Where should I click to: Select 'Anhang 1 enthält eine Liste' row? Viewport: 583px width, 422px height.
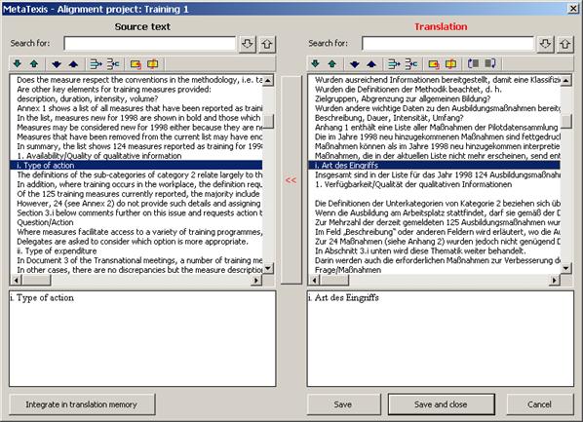(434, 127)
